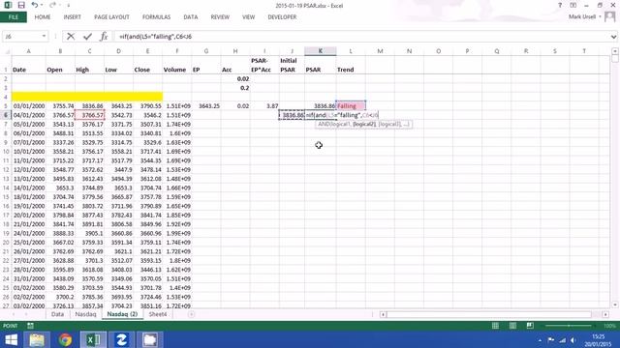This screenshot has width=620, height=348.
Task: Open the PAGE LAYOUT ribbon tab
Action: click(x=111, y=17)
